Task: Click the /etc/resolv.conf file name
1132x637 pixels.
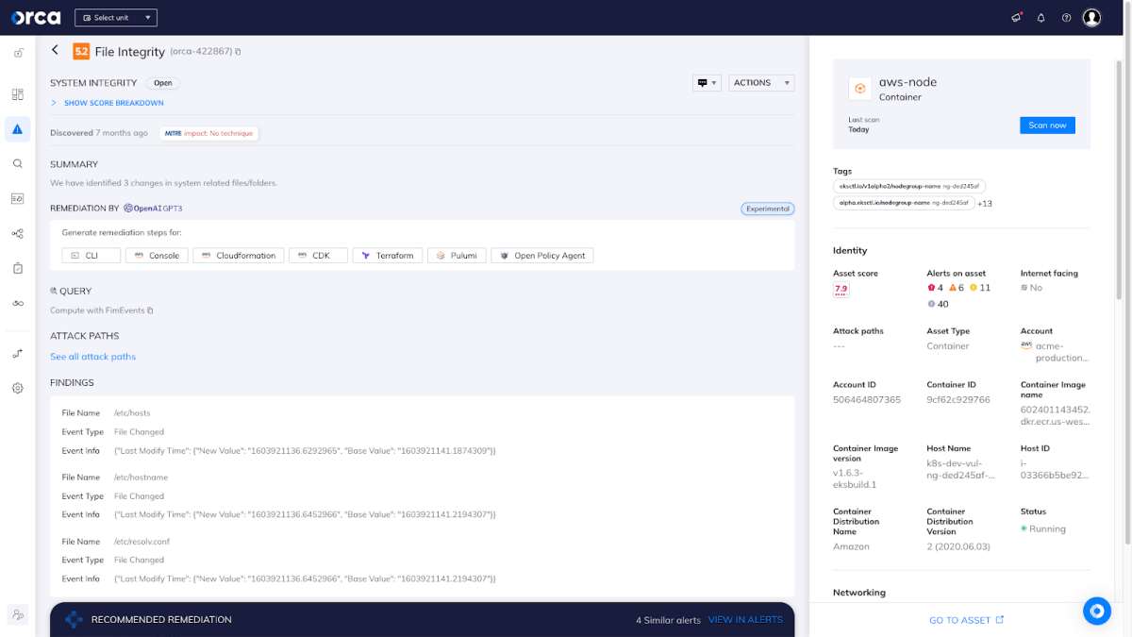Action: 140,542
